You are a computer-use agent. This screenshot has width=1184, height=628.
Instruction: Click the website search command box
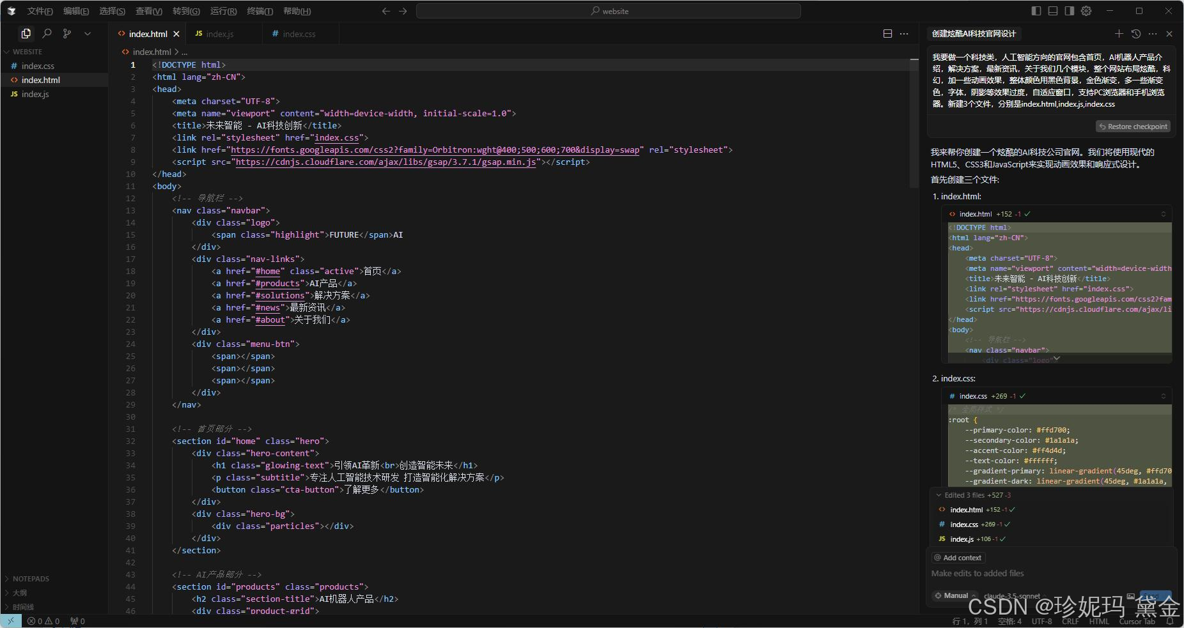tap(608, 11)
